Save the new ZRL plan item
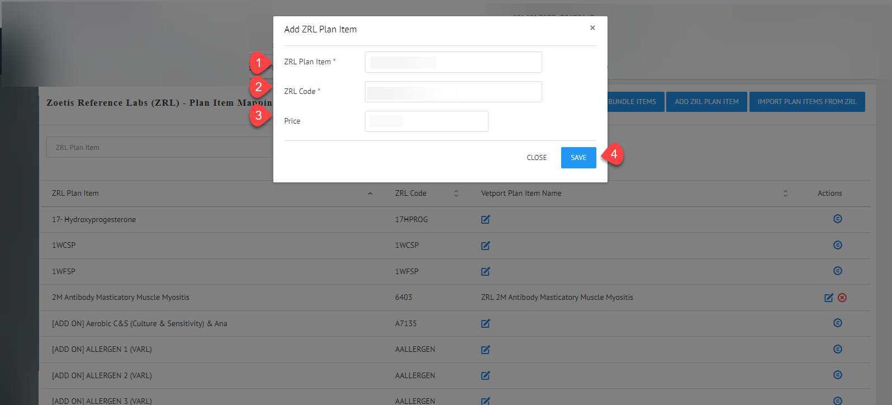892x405 pixels. pos(578,158)
